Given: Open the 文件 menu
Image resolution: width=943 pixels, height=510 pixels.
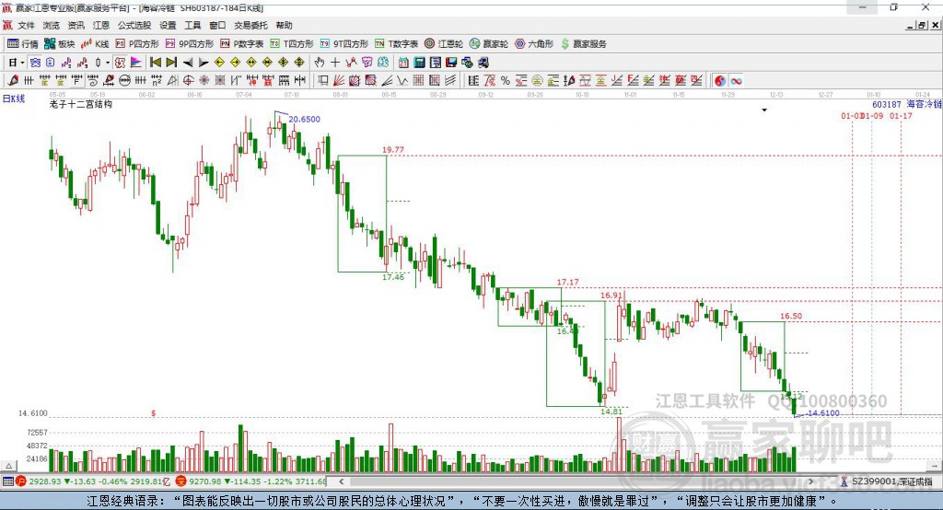Looking at the screenshot, I should click(26, 25).
